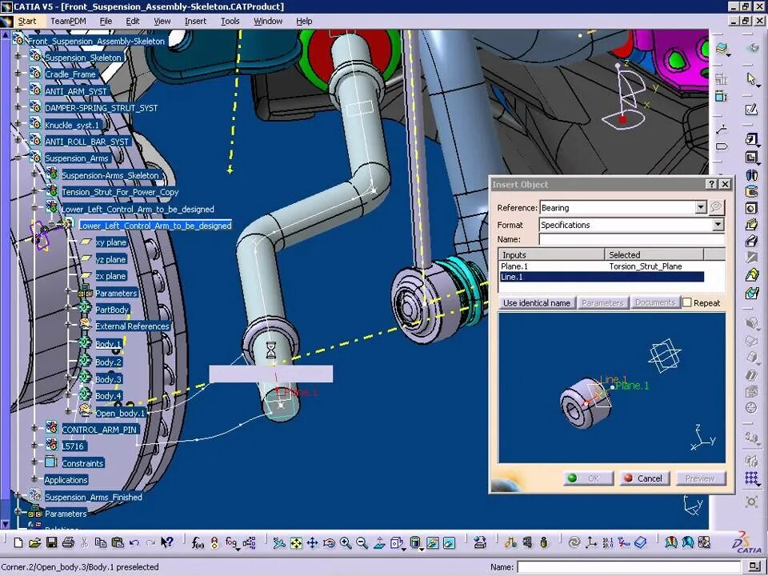Click the OK button in Insert Object

pos(588,478)
